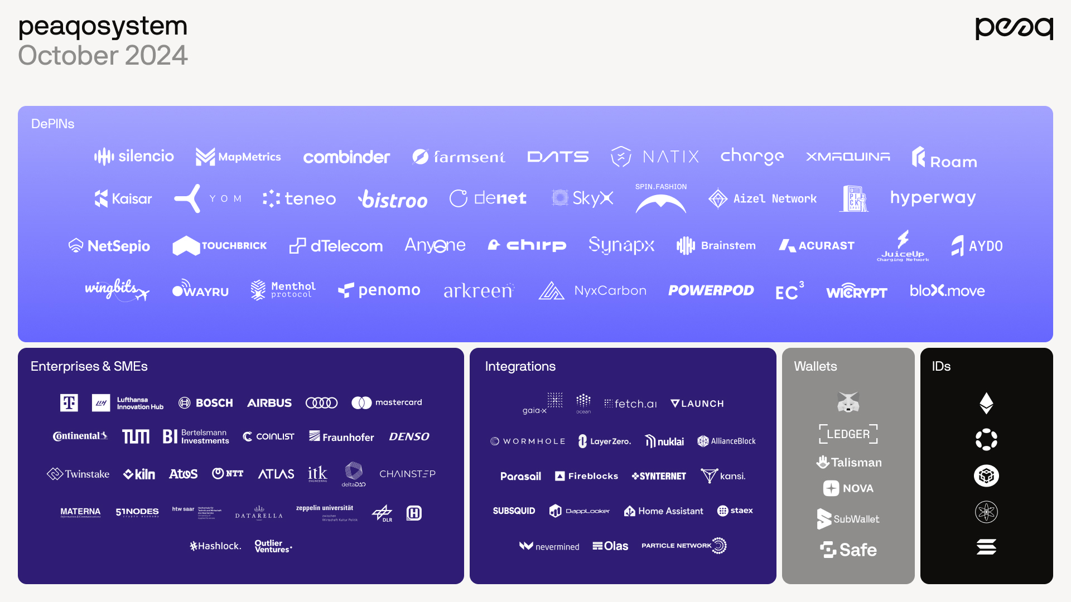Click the fetch.ai integration logo
This screenshot has width=1071, height=602.
tap(630, 405)
